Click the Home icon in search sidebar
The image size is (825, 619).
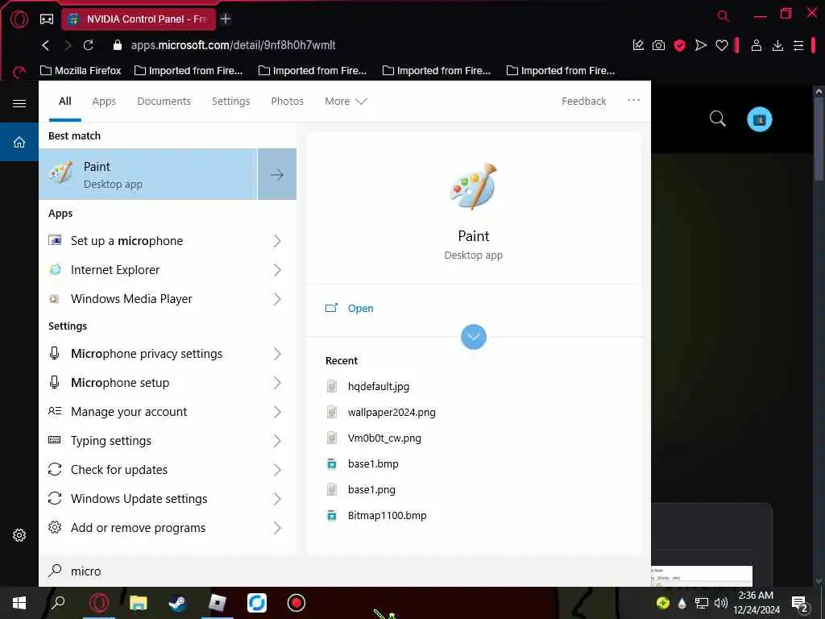(19, 142)
